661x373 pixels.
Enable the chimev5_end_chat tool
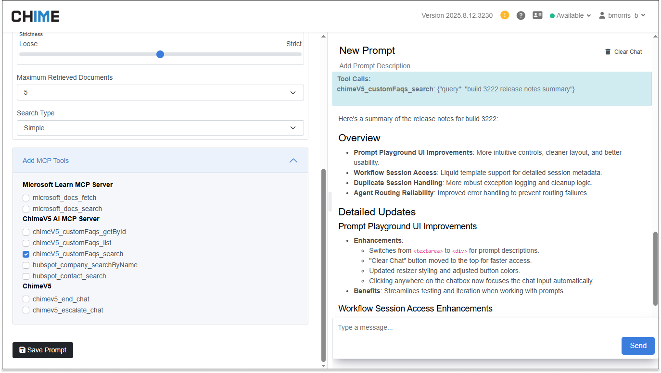[26, 299]
